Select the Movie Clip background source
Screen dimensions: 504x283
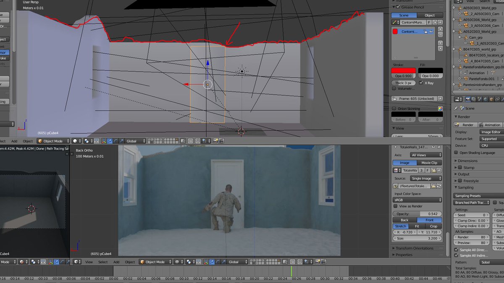pyautogui.click(x=429, y=163)
